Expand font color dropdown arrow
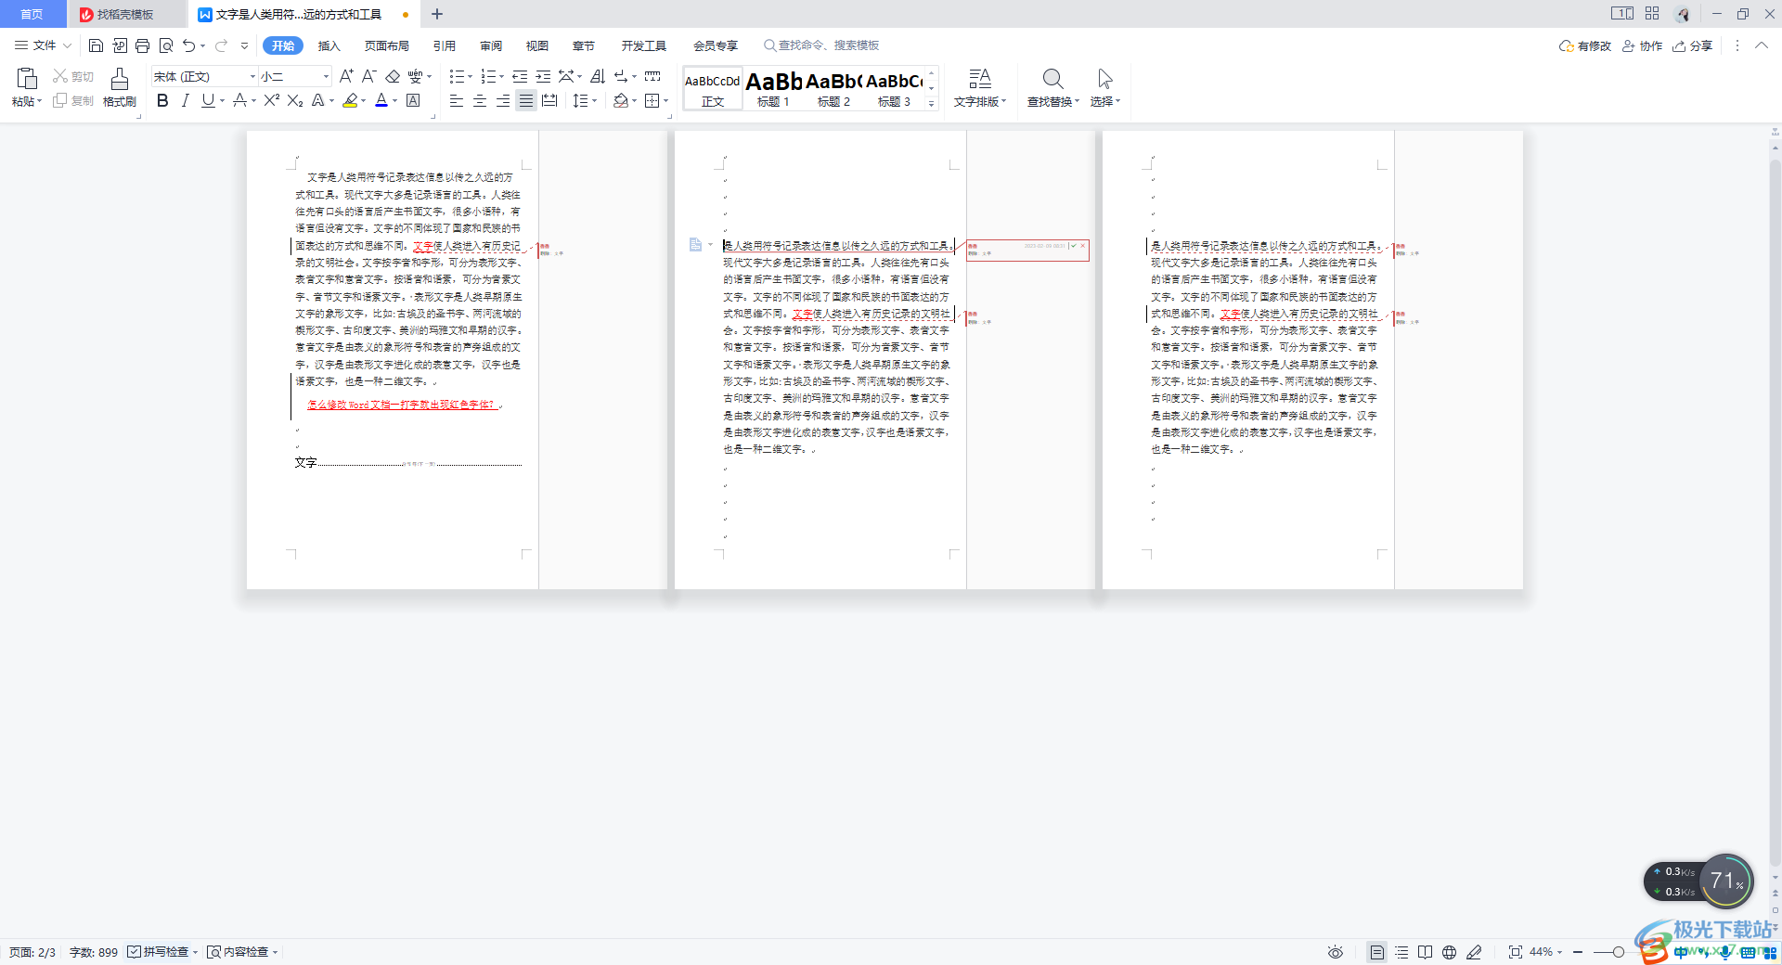 394,100
